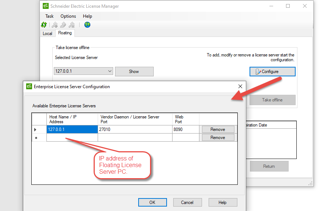Remove the 127.0.0.1 server row

pyautogui.click(x=218, y=129)
